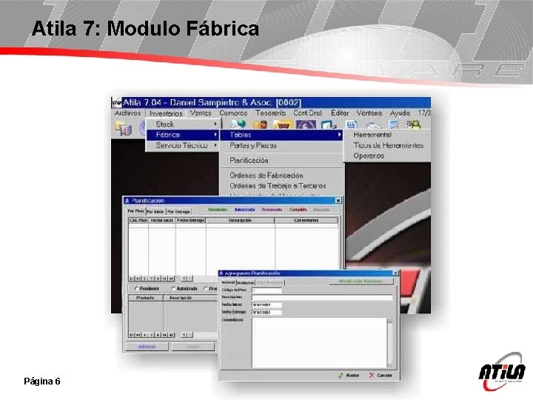Click the purple square toolbar icon

[x=306, y=124]
